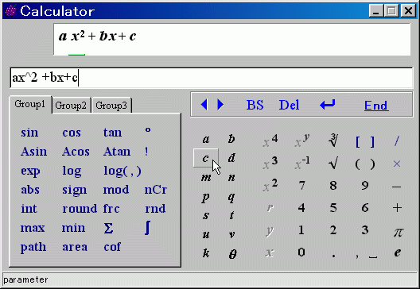This screenshot has height=289, width=420.
Task: Insert the cof function
Action: click(112, 247)
